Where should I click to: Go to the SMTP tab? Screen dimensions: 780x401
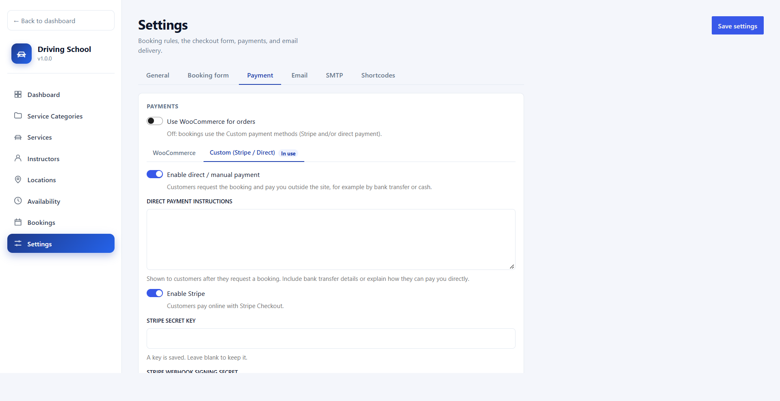click(334, 75)
